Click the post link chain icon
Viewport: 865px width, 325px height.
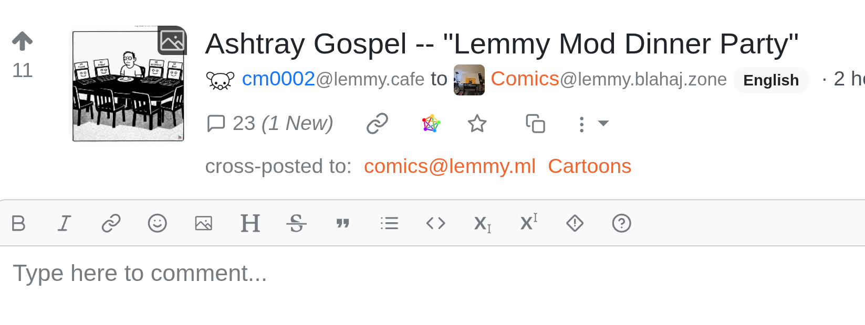point(377,124)
